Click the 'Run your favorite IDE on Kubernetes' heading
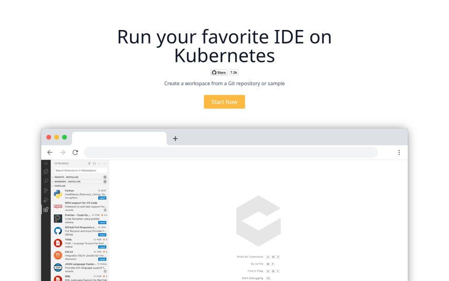Screen dimensions: 449x281 coord(224,46)
